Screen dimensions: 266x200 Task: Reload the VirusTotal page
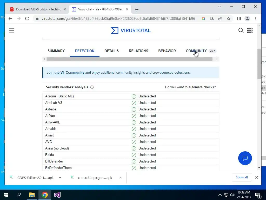pyautogui.click(x=27, y=18)
